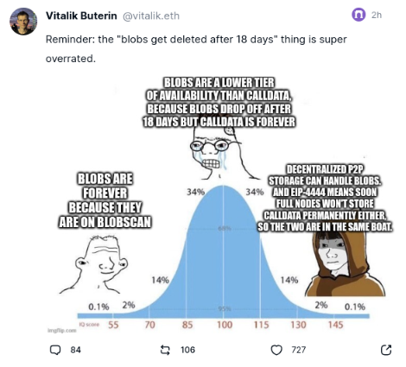Click the reply speech bubble icon
This screenshot has height=367, width=406.
(x=55, y=350)
